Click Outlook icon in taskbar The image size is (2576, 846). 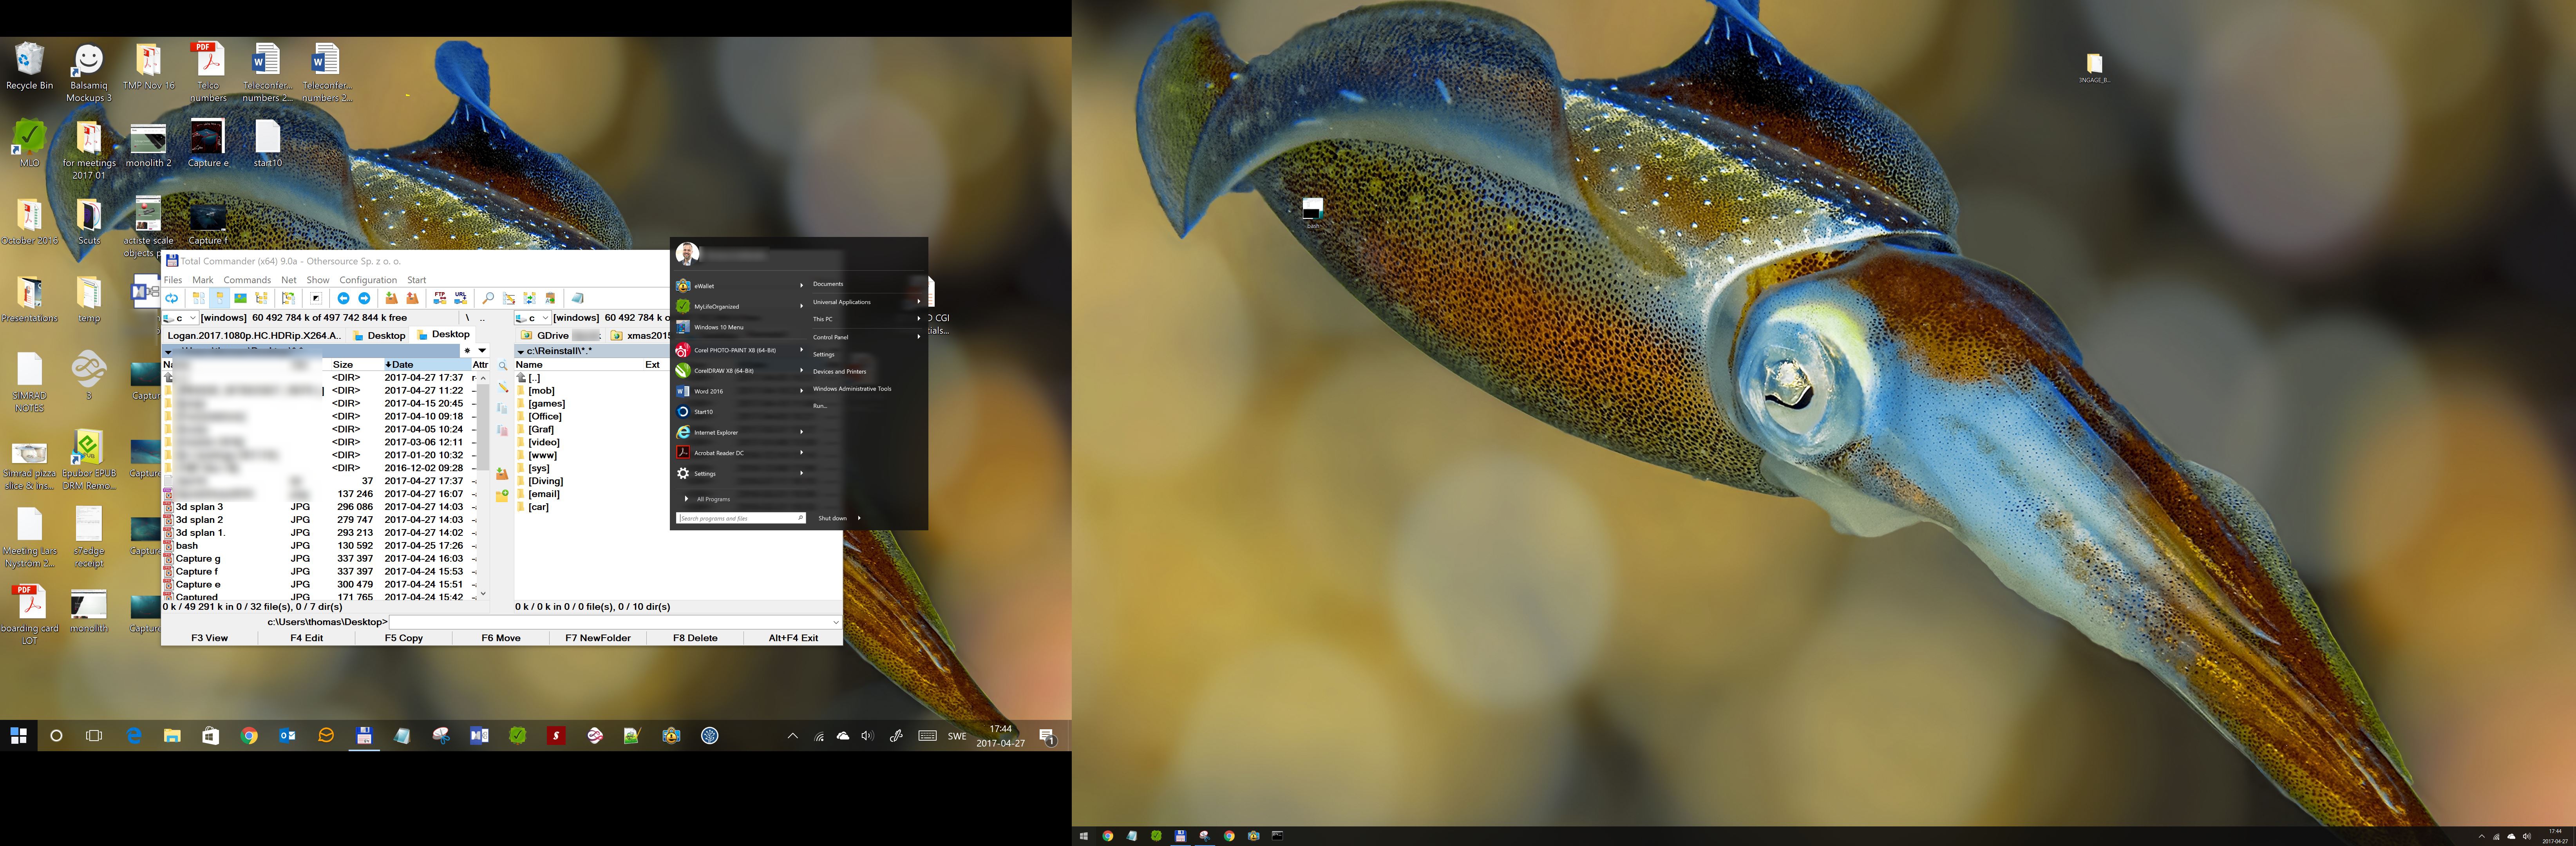point(287,736)
